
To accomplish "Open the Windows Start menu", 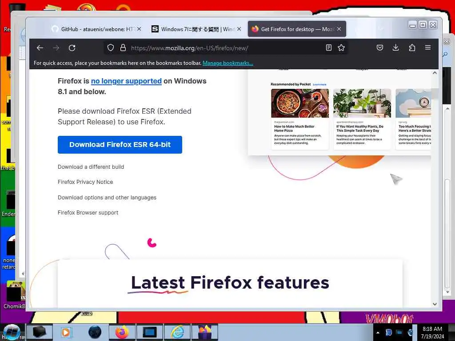I will tap(11, 332).
